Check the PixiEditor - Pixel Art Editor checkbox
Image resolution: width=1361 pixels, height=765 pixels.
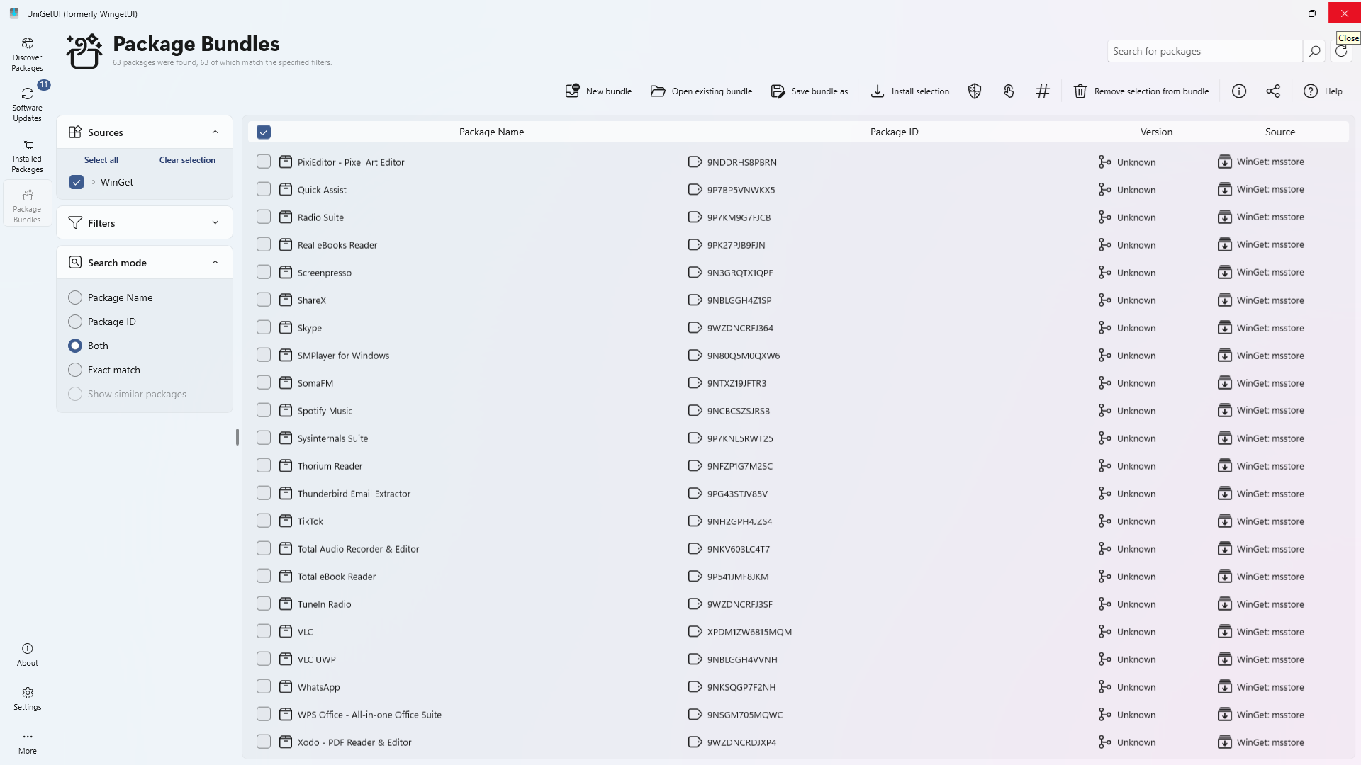[264, 161]
